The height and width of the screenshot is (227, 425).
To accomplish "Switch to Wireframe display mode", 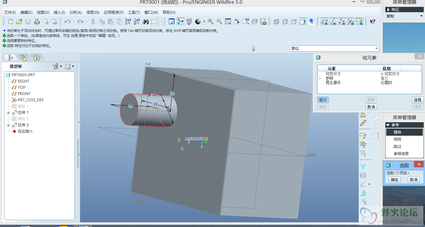I will pyautogui.click(x=276, y=22).
